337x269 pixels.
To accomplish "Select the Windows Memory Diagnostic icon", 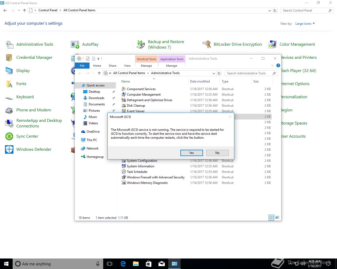I will 124,183.
